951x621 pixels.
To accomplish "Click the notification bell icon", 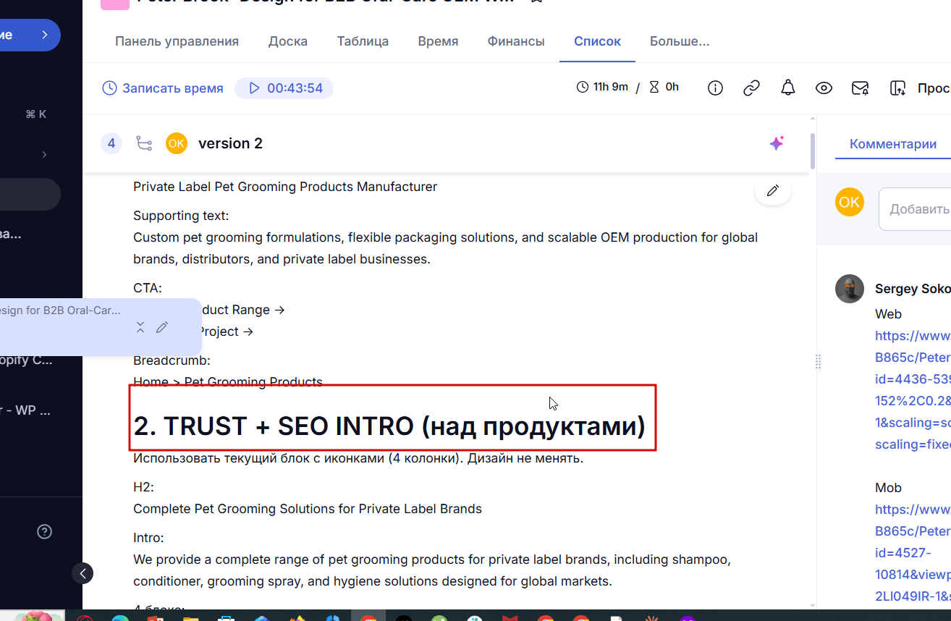I will [x=787, y=88].
